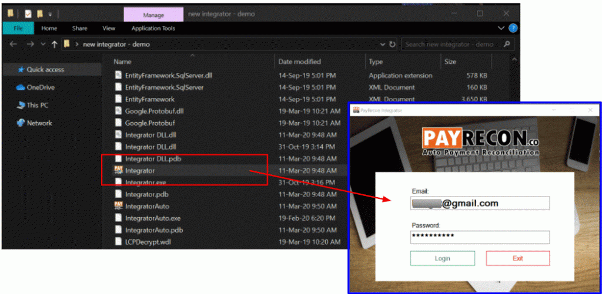Open the recent locations dropdown arrow

point(42,45)
